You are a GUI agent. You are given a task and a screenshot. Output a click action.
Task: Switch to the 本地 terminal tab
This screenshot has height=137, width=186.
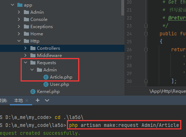click(x=18, y=100)
